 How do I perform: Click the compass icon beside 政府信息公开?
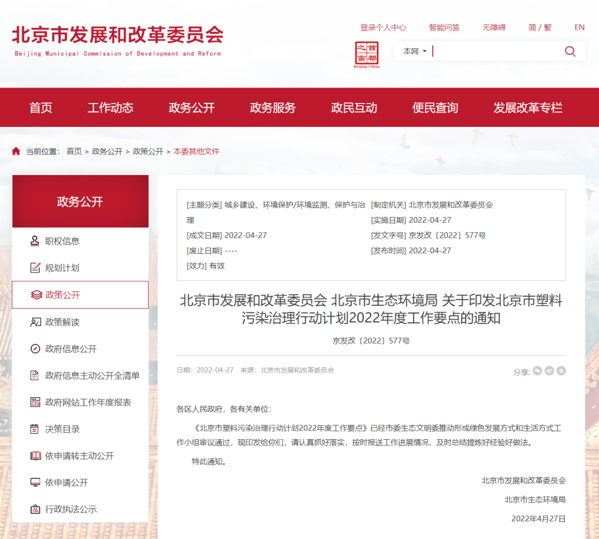click(x=35, y=348)
